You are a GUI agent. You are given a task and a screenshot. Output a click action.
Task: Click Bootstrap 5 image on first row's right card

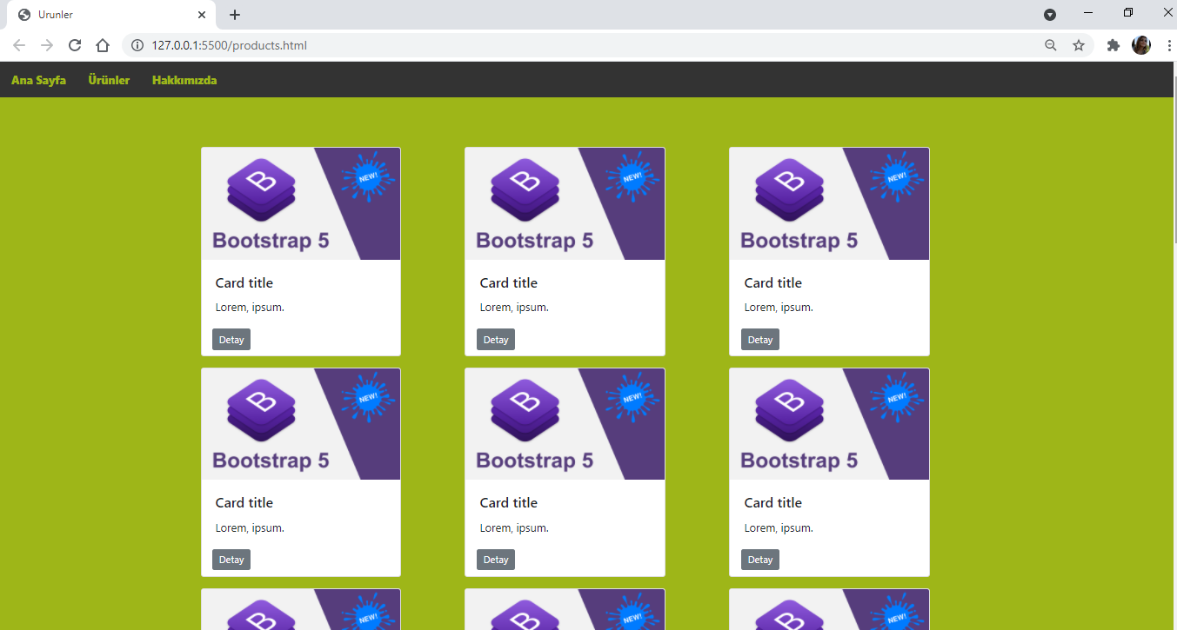(x=829, y=204)
